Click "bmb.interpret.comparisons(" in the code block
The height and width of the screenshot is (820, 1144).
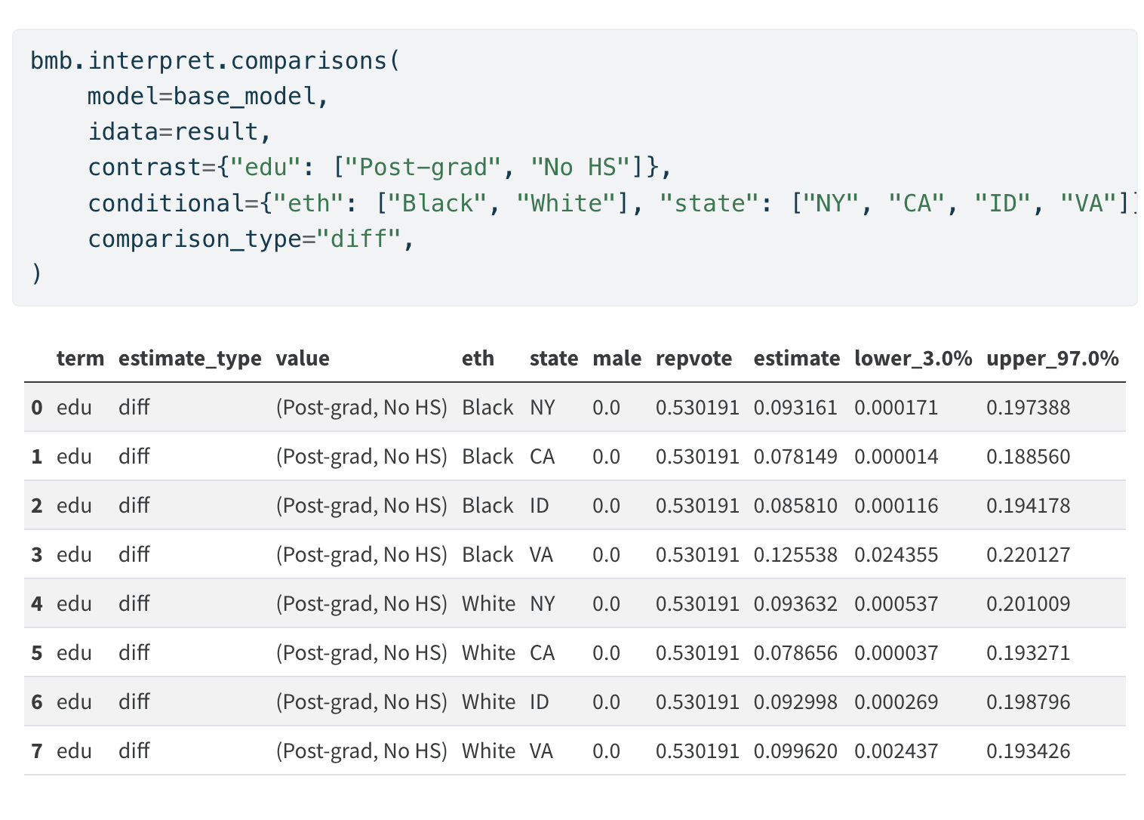click(214, 60)
